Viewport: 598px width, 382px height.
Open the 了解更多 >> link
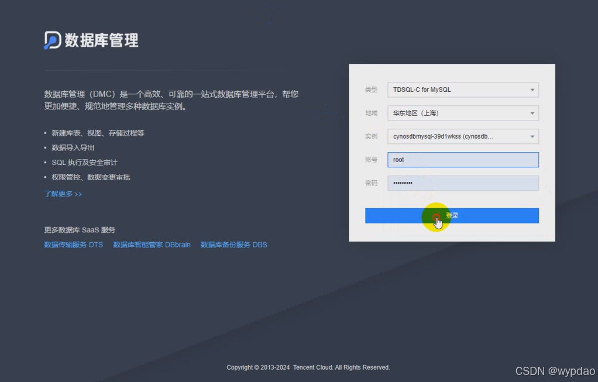point(63,194)
